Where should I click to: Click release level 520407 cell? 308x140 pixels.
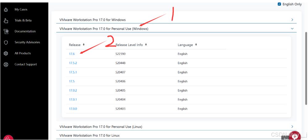tap(120, 72)
